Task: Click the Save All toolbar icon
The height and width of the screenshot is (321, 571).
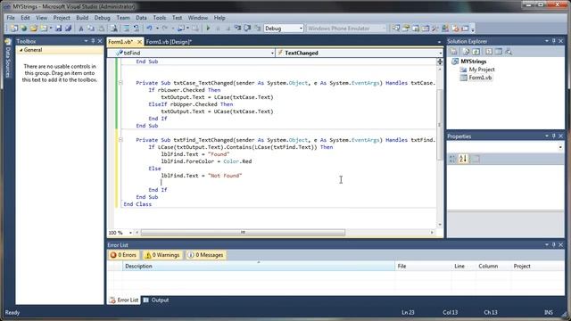Action: 68,28
